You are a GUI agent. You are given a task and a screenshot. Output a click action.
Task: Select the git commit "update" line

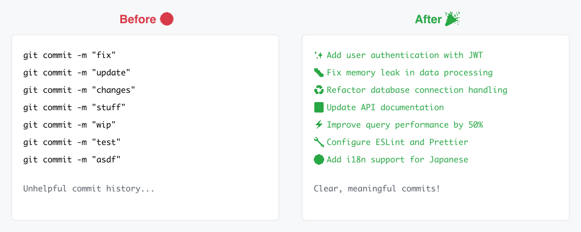click(x=77, y=72)
